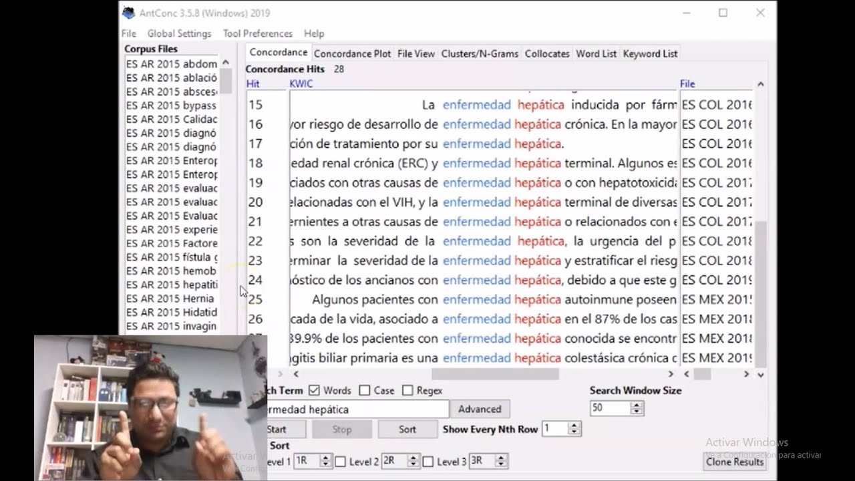
Task: Open the Keyword List tab
Action: tap(650, 53)
